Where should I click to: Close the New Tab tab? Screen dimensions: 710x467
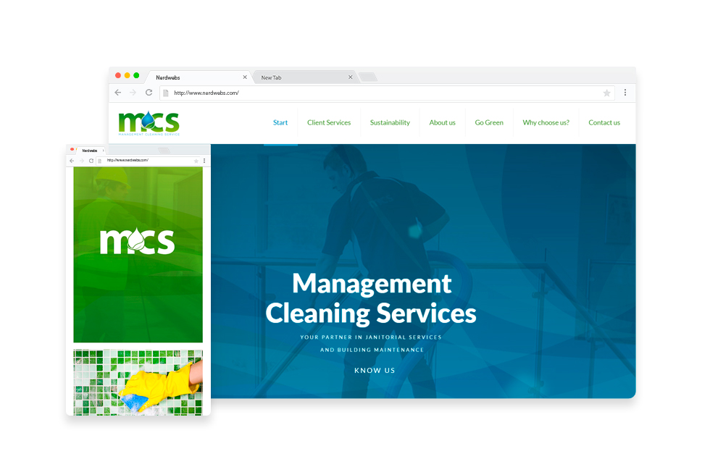click(x=351, y=77)
